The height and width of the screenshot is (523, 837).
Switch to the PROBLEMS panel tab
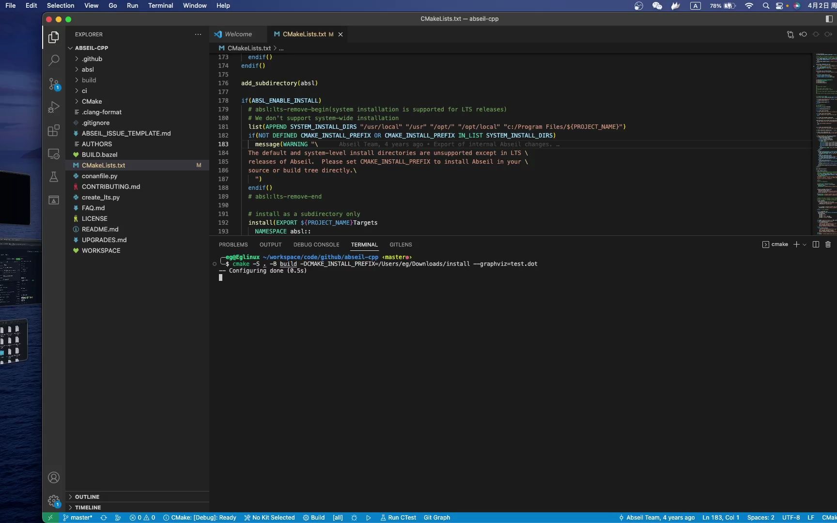(x=233, y=245)
